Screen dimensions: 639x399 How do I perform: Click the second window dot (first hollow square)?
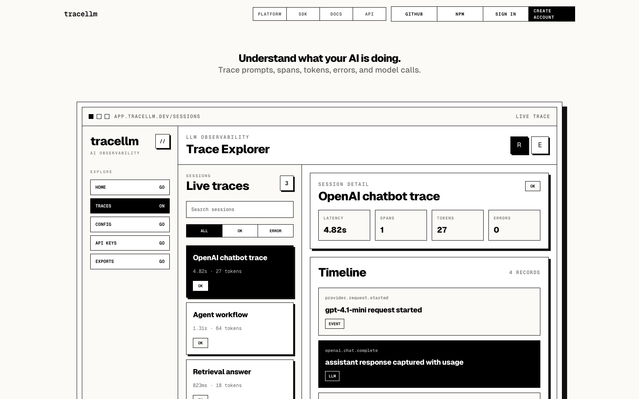[99, 117]
